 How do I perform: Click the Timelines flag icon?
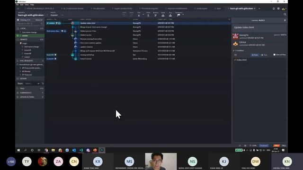pos(179,15)
